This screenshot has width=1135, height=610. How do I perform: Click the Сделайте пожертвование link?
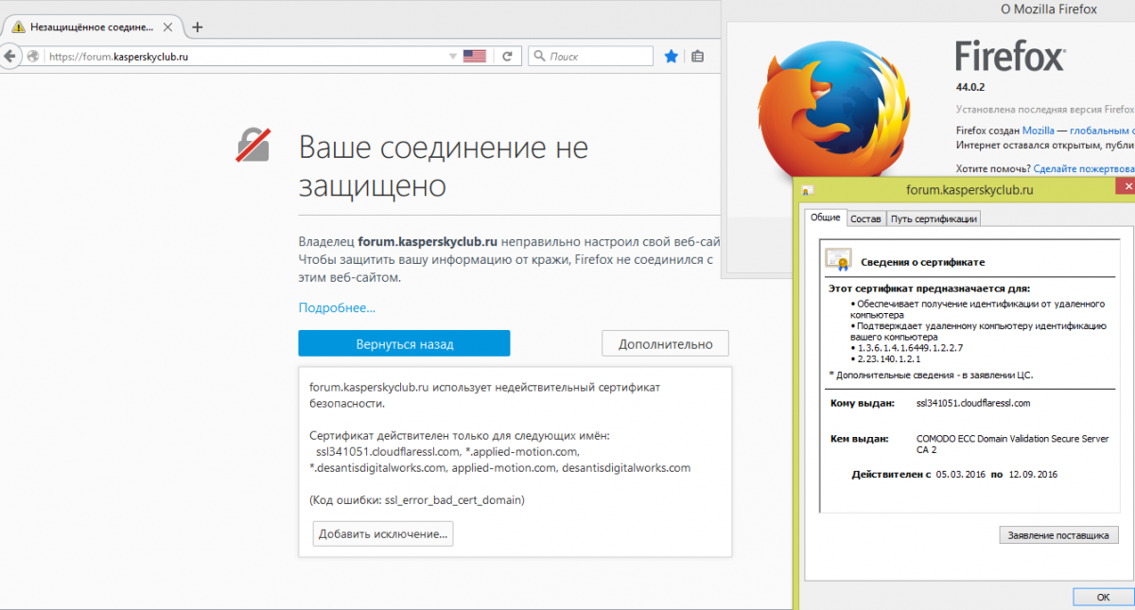point(1084,168)
